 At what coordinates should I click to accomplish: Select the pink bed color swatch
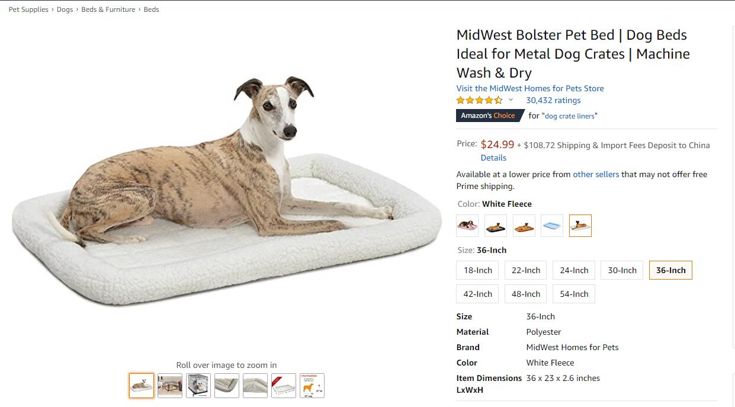(467, 226)
